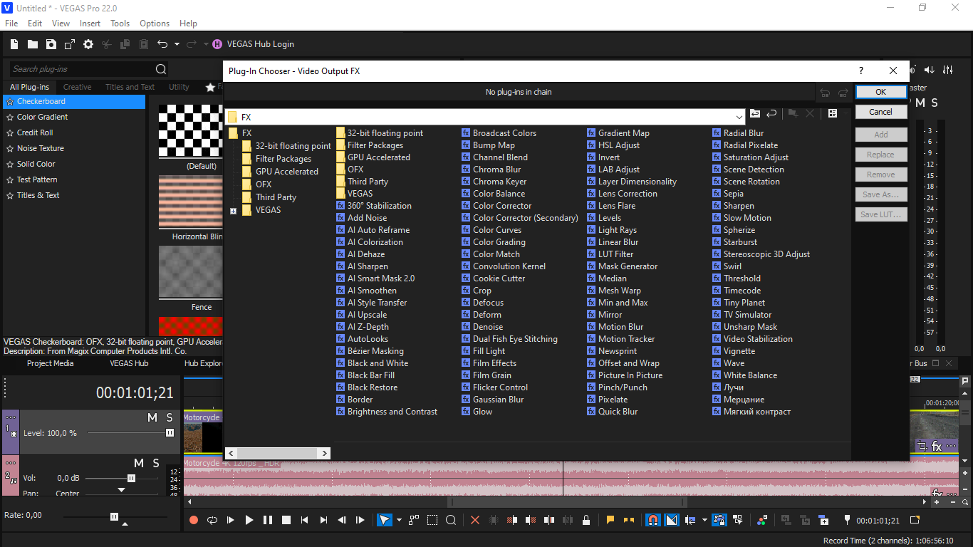Screen dimensions: 973x547
Task: Open the edit tool selector dropdown arrow
Action: point(399,521)
